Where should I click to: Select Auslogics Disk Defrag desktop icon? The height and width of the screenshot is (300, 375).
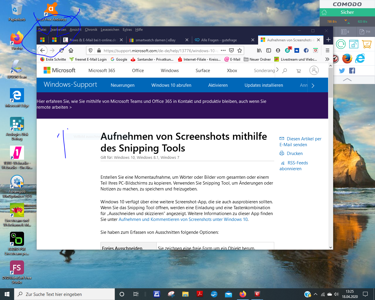(x=17, y=129)
